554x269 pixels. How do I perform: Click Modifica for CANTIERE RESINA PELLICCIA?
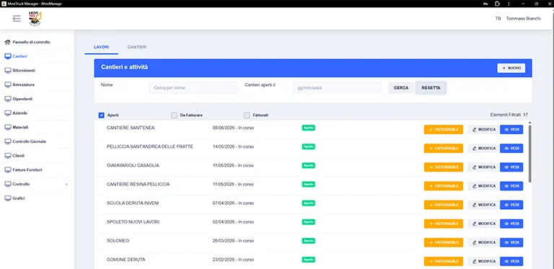pyautogui.click(x=484, y=186)
